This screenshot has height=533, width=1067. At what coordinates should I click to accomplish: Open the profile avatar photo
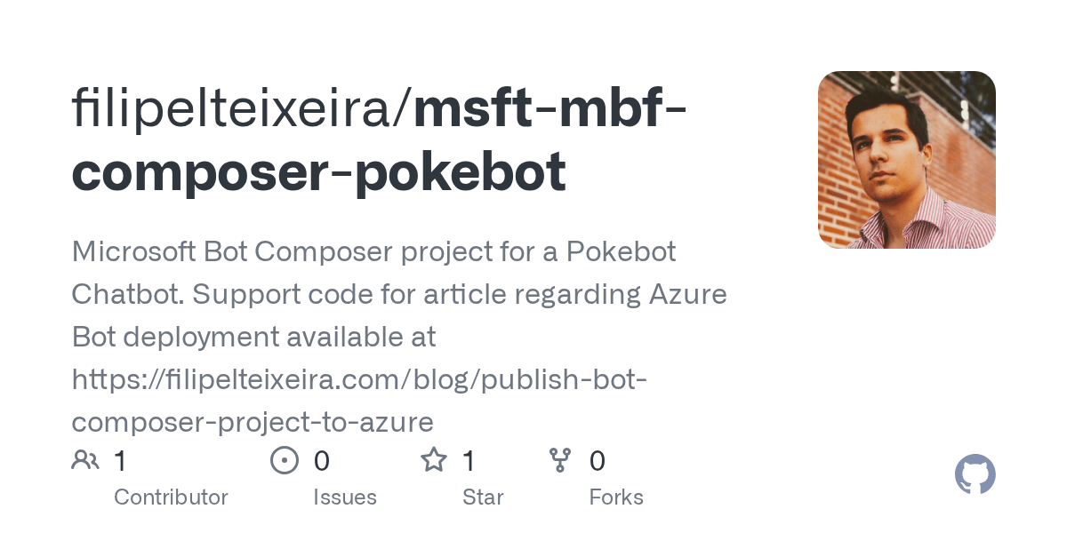pyautogui.click(x=906, y=160)
